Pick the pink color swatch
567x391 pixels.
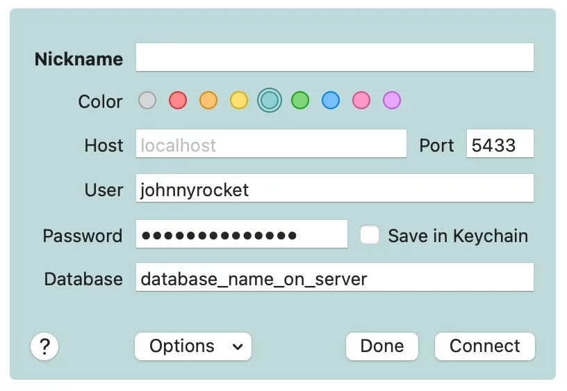tap(361, 101)
